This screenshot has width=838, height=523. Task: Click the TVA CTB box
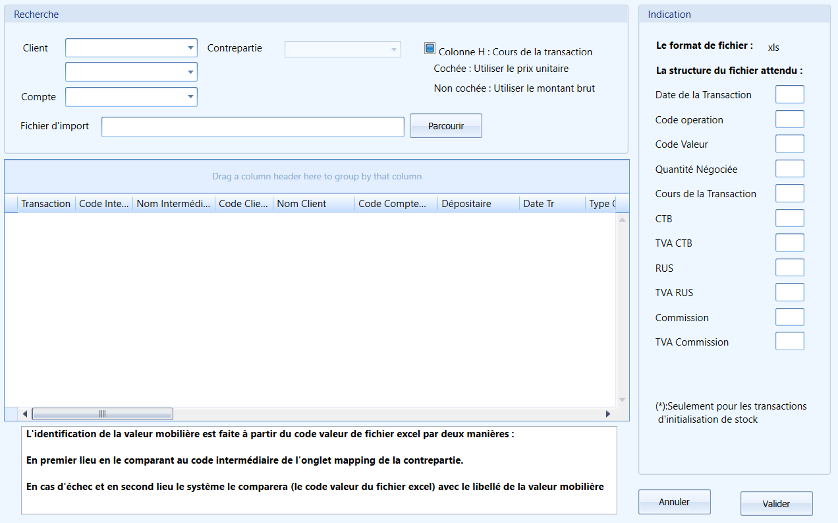[790, 243]
